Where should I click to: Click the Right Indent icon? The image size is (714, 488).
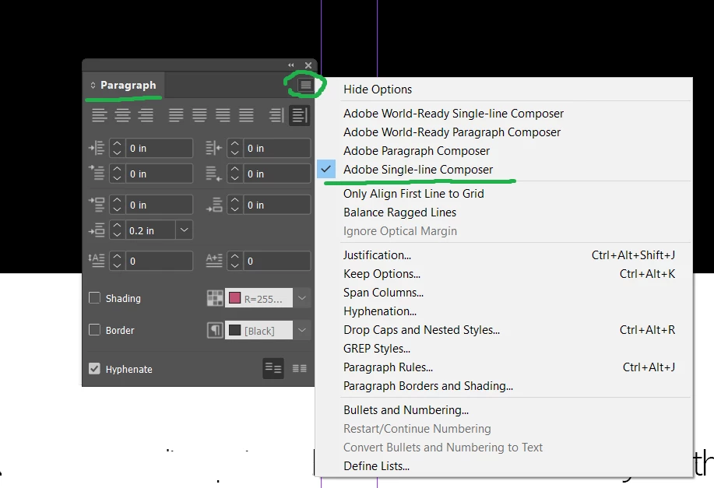coord(213,148)
